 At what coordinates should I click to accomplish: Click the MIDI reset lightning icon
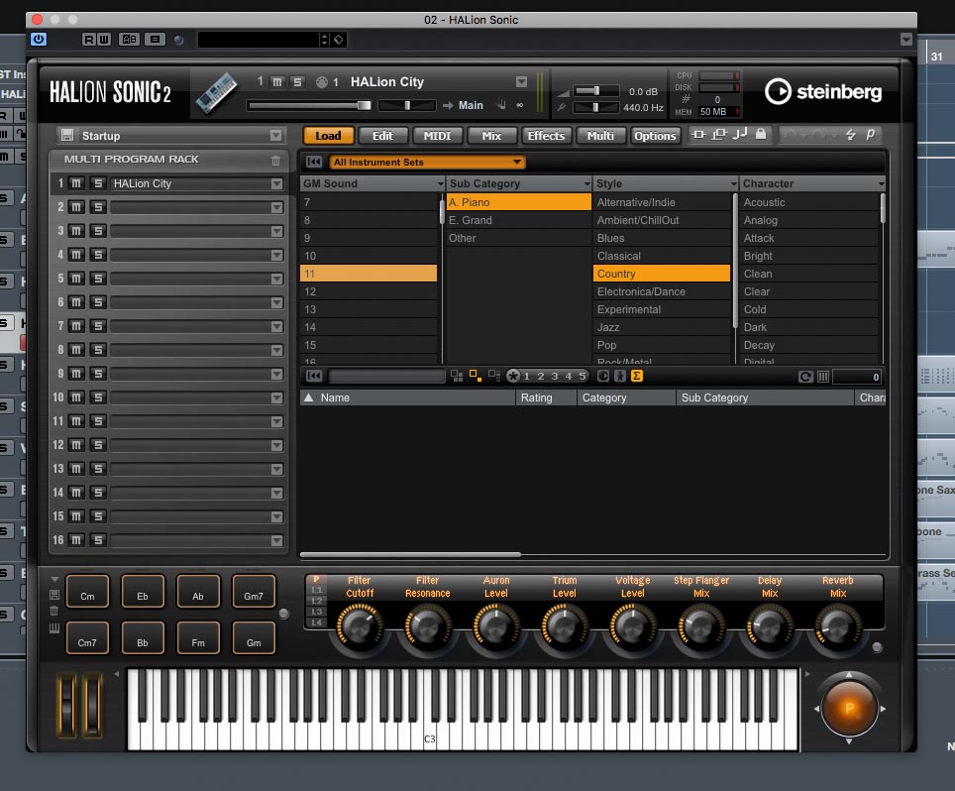pyautogui.click(x=851, y=135)
